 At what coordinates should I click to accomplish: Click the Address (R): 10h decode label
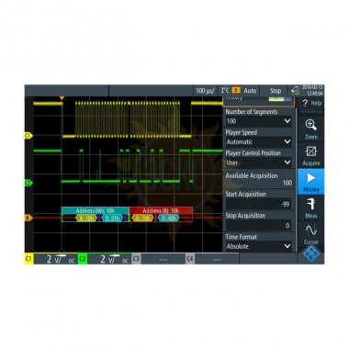(161, 210)
